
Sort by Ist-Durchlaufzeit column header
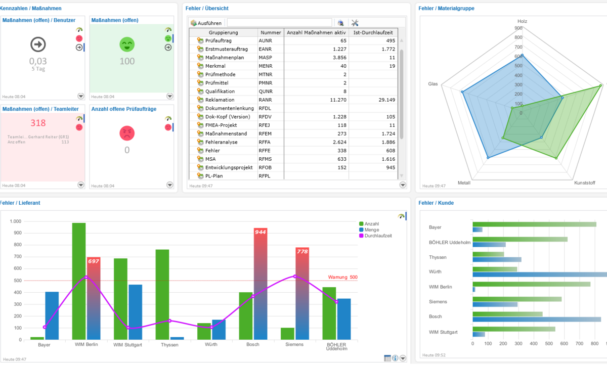(373, 32)
